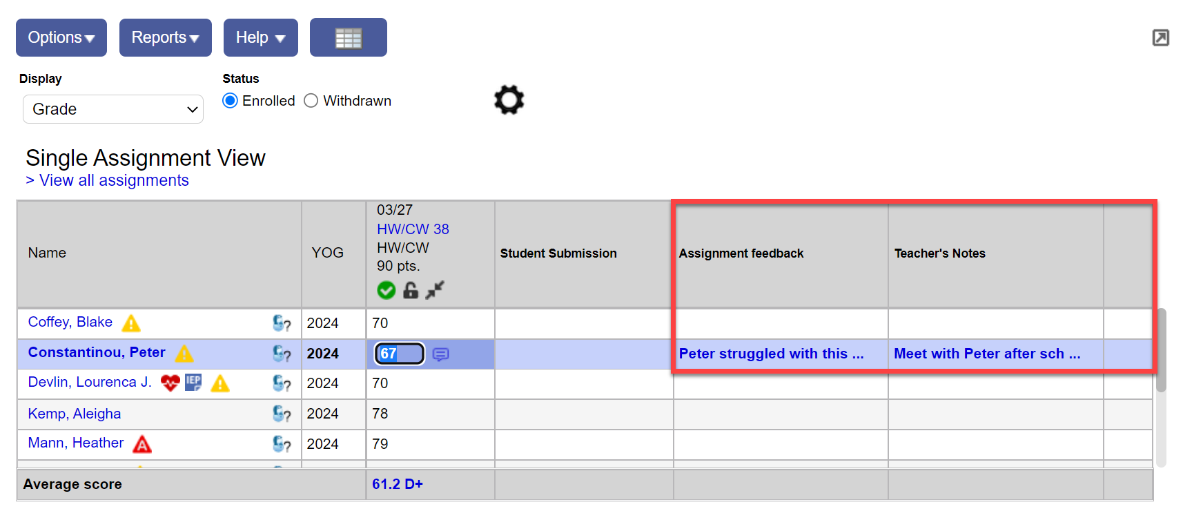This screenshot has width=1183, height=509.
Task: Click the green checkmark assignment status icon
Action: point(387,290)
